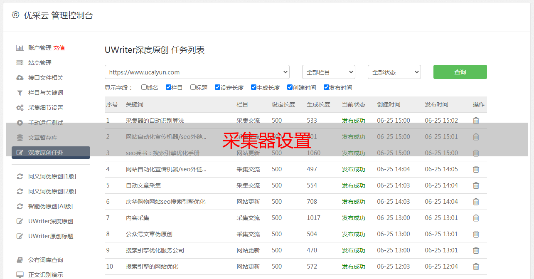Viewport: 534px width, 279px height.
Task: Click the gears icon for 采集细节设置
Action: point(20,108)
